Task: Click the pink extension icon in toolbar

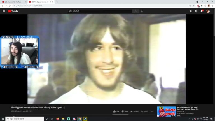Action: click(198, 6)
